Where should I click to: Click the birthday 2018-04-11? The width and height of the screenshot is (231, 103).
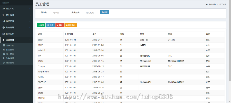click(x=98, y=40)
